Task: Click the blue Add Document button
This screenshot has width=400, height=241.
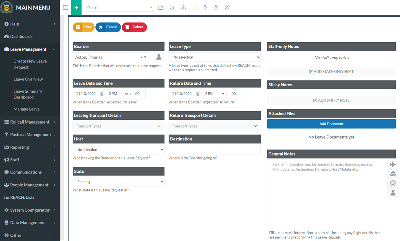Action: (x=331, y=124)
